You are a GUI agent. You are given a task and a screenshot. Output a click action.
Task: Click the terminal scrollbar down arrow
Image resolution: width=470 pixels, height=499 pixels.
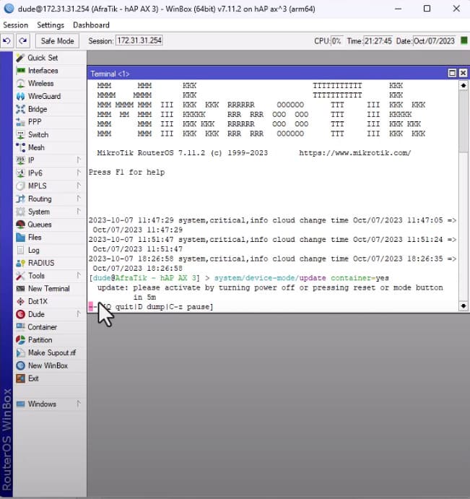click(464, 306)
